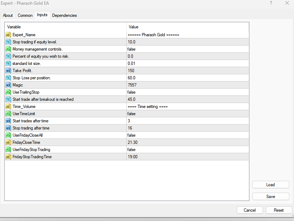The width and height of the screenshot is (294, 221).
Task: Click the string icon beside FridayCloseTime
Action: pyautogui.click(x=8, y=142)
